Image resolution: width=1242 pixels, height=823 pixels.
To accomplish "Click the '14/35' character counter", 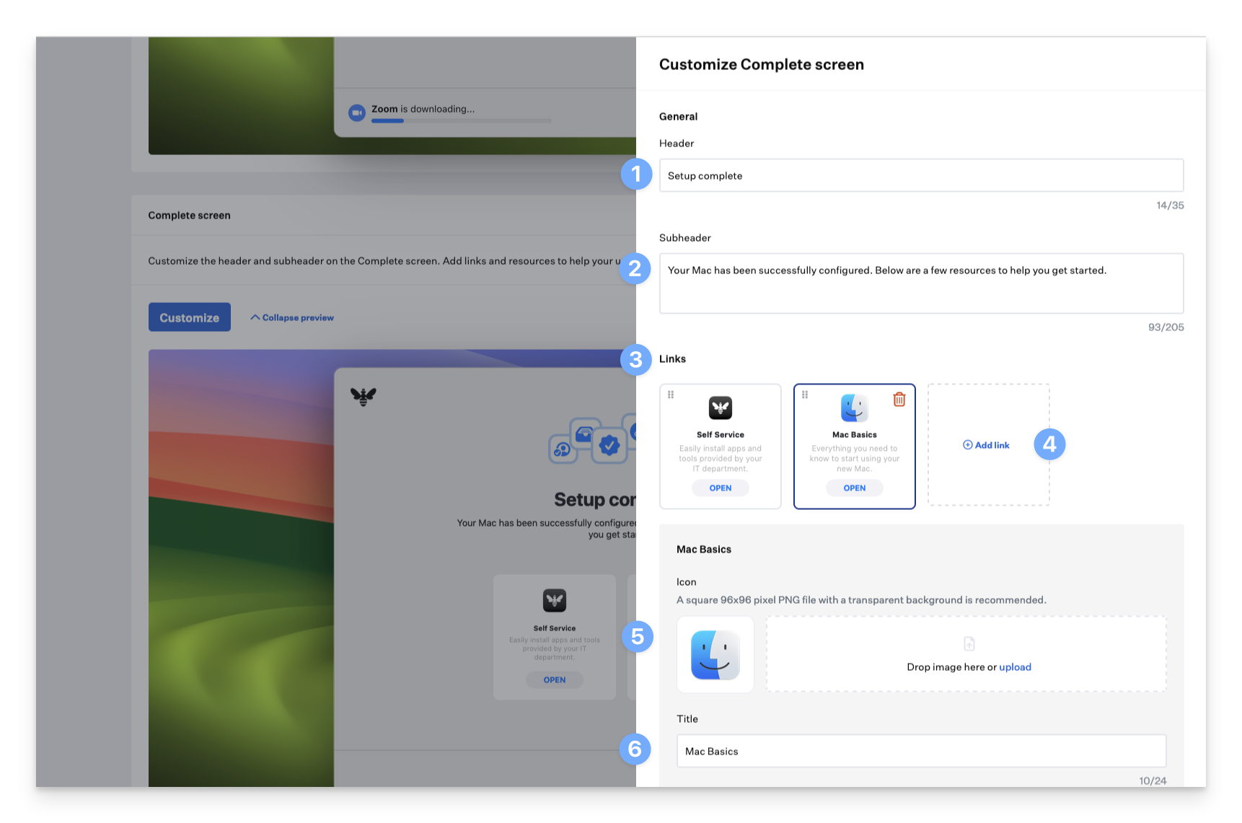I will coord(1170,206).
